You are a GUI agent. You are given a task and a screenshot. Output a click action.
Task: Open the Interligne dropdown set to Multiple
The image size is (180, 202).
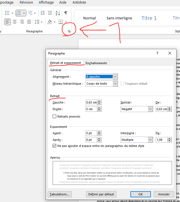[150, 140]
